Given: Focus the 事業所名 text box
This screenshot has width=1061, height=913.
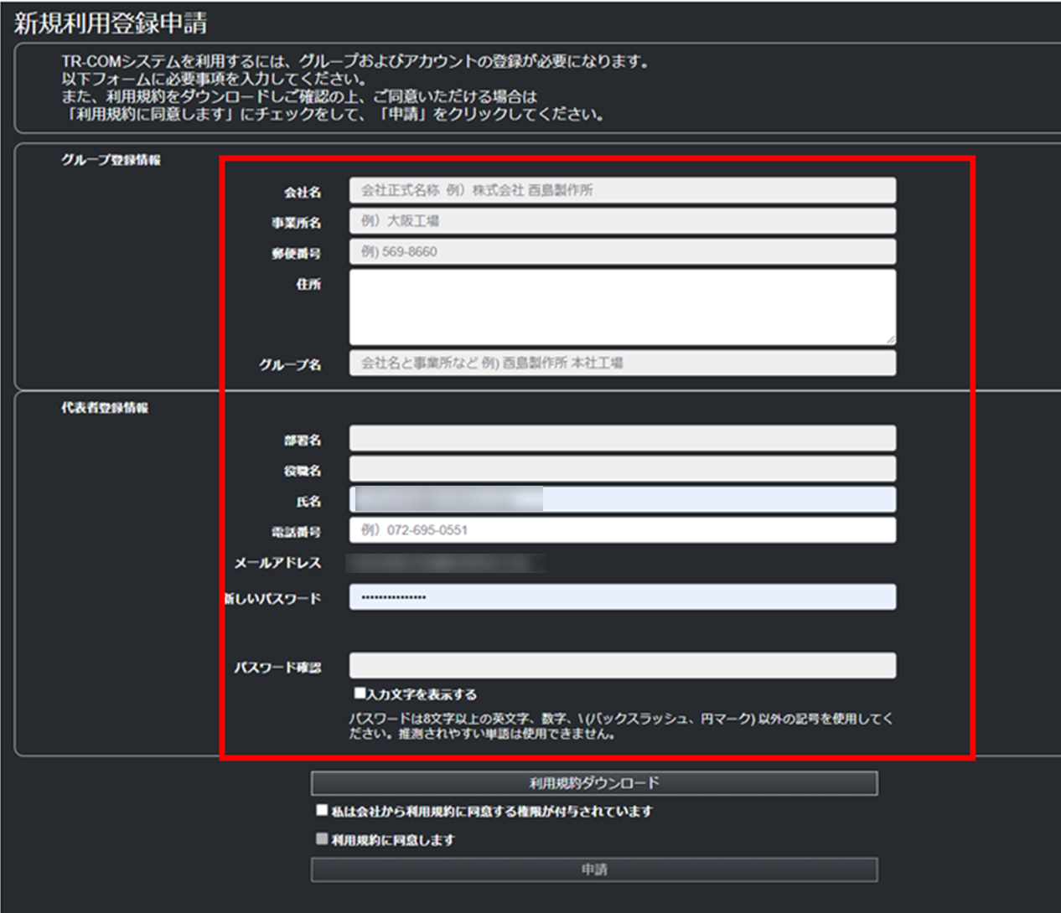Looking at the screenshot, I should coord(622,221).
